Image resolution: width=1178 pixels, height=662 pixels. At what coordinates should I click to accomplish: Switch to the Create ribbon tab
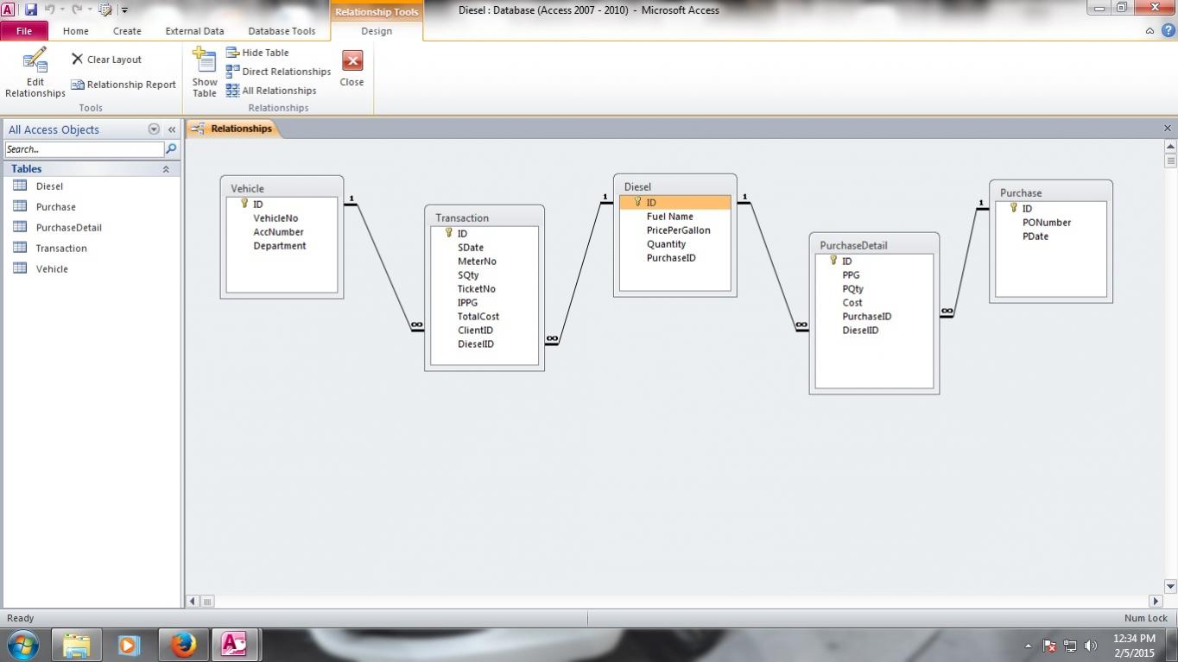tap(127, 31)
